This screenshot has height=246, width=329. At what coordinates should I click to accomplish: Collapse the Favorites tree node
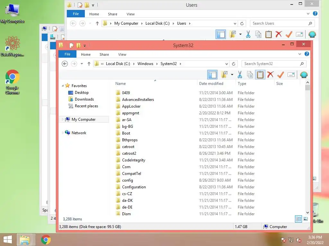coord(63,86)
